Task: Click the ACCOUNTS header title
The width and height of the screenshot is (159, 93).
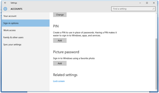Action: pyautogui.click(x=16, y=9)
